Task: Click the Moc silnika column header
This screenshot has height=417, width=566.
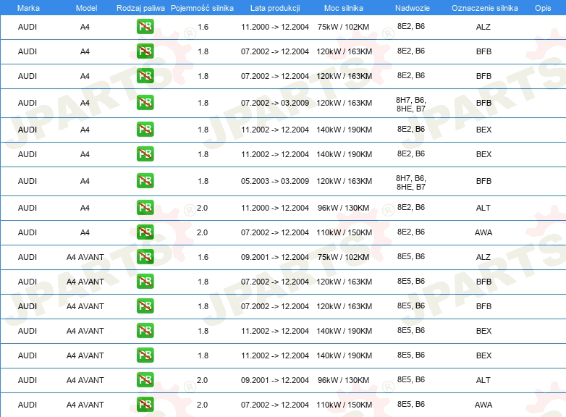Action: [343, 8]
